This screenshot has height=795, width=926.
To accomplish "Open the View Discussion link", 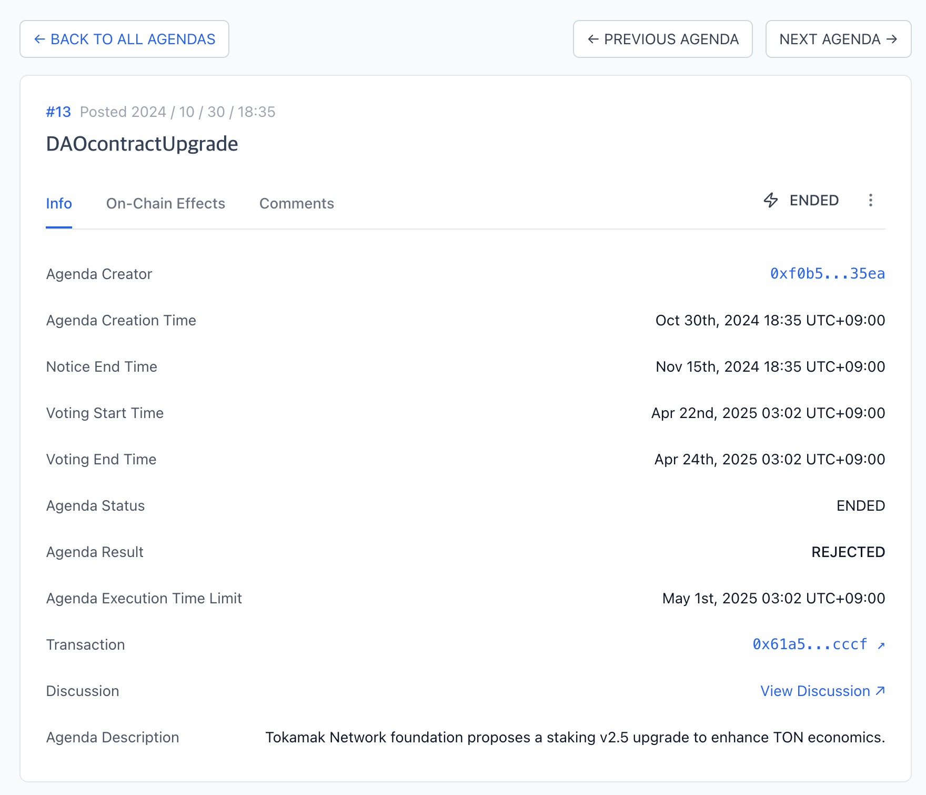I will (x=815, y=691).
